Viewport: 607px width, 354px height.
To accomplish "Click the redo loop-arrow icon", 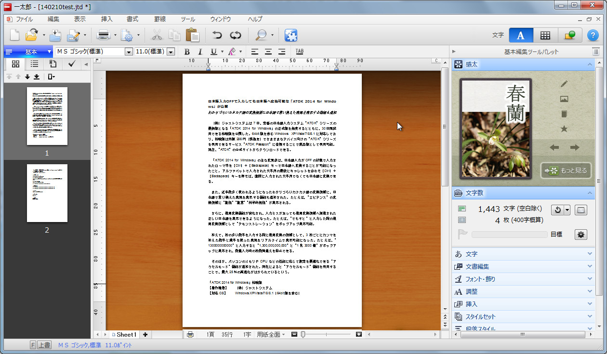I will [235, 35].
